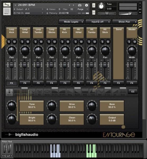The height and width of the screenshot is (159, 147).
Task: Click the Master volume fader
Action: (x=131, y=65)
